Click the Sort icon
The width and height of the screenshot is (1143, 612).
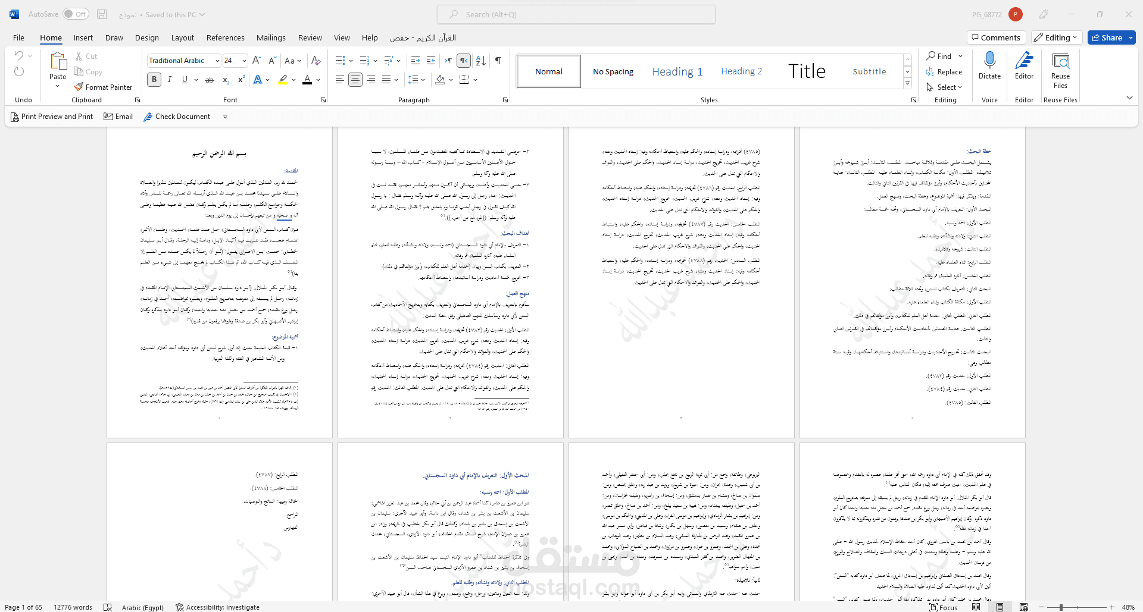tap(481, 60)
